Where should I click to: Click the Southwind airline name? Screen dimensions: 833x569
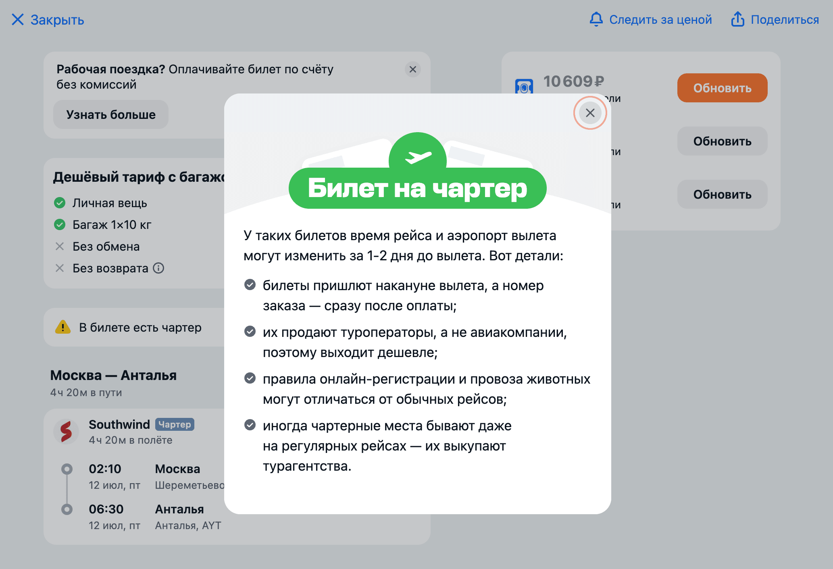click(119, 424)
